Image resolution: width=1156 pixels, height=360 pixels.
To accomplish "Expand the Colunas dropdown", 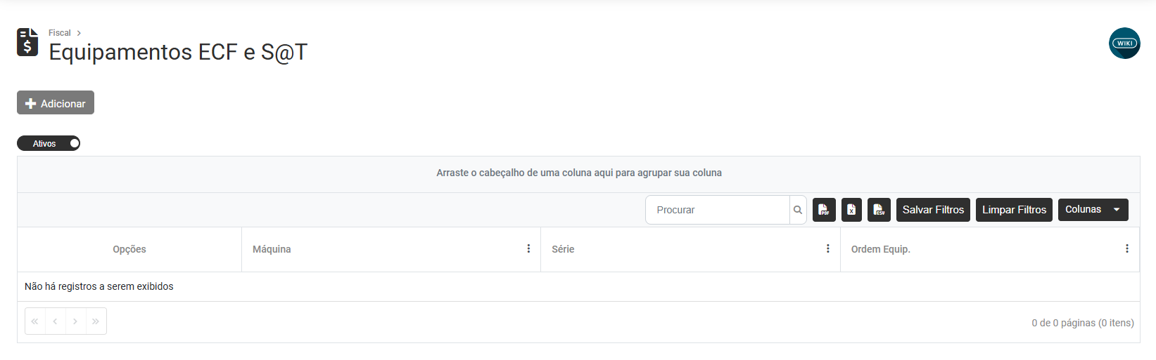I will point(1093,210).
